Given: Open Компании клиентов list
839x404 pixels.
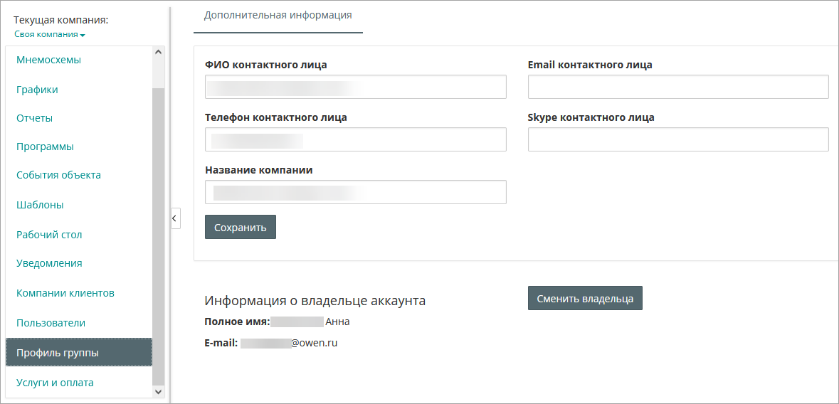Looking at the screenshot, I should coord(65,293).
